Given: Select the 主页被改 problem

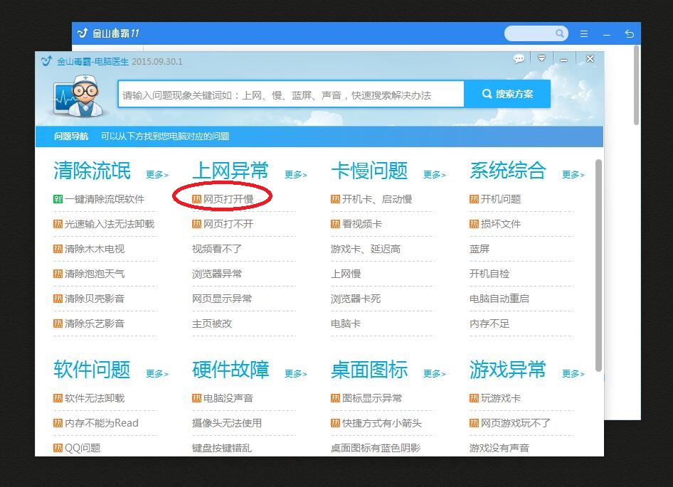Looking at the screenshot, I should click(x=212, y=323).
